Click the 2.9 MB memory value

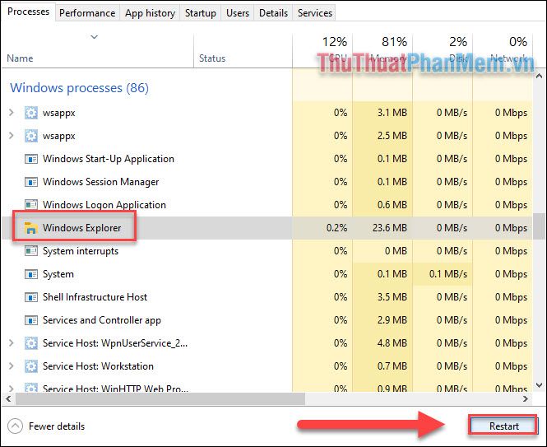392,320
